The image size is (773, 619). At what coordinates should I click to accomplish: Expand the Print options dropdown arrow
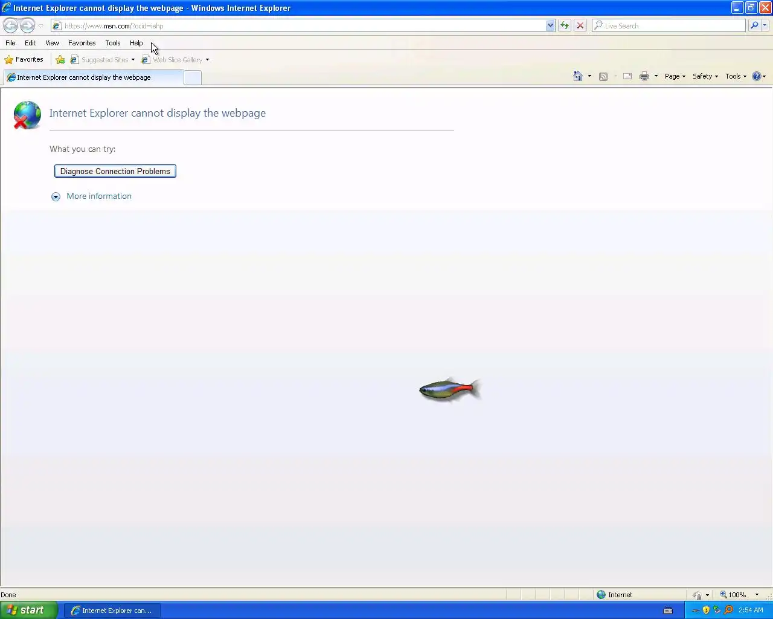point(656,76)
